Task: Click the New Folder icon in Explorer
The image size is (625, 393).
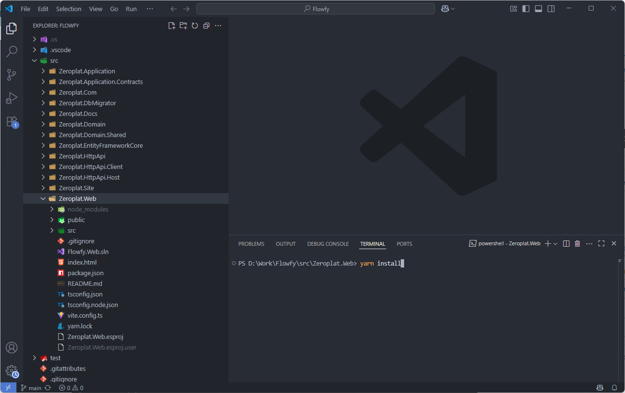Action: (183, 26)
